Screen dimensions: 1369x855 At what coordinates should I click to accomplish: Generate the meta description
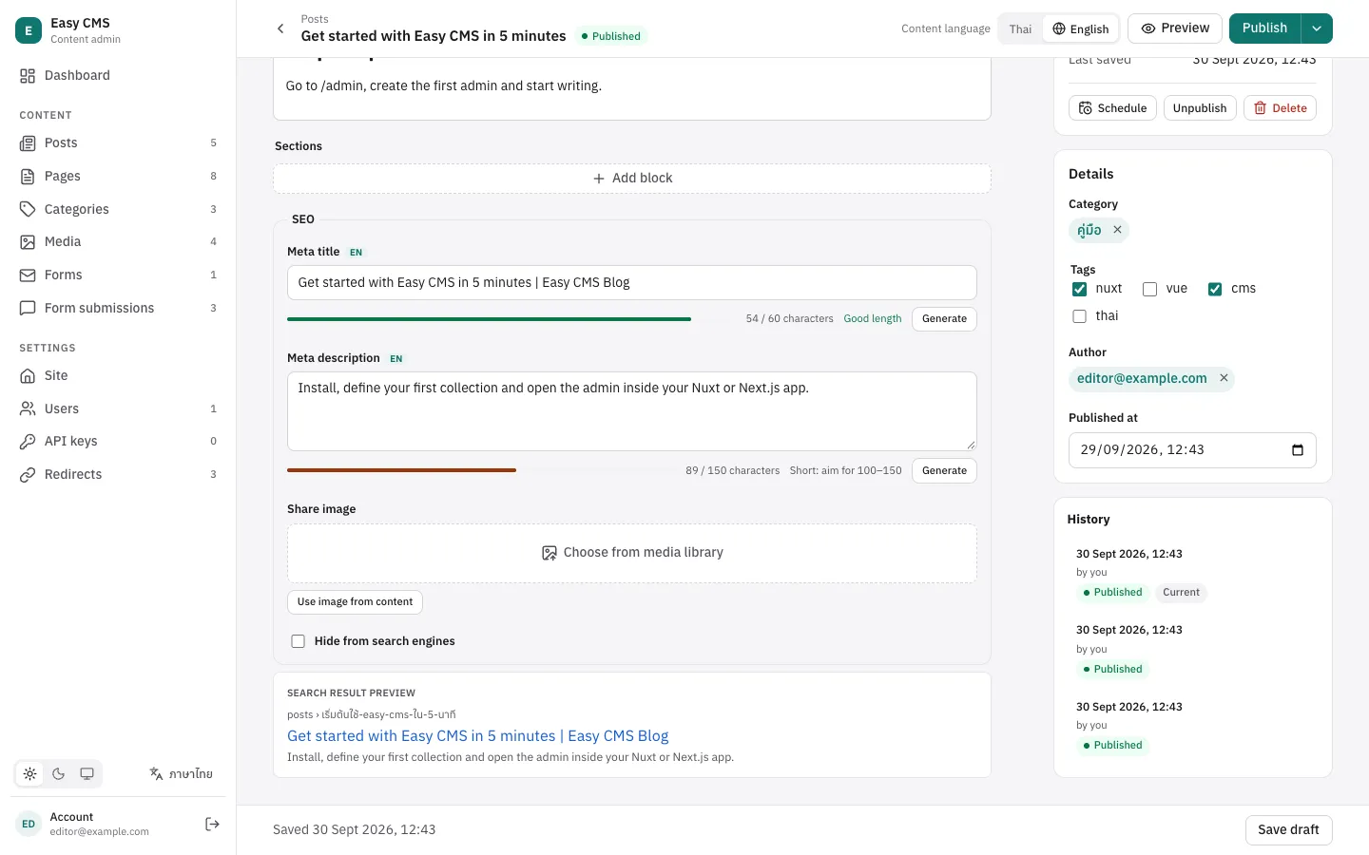click(x=944, y=471)
